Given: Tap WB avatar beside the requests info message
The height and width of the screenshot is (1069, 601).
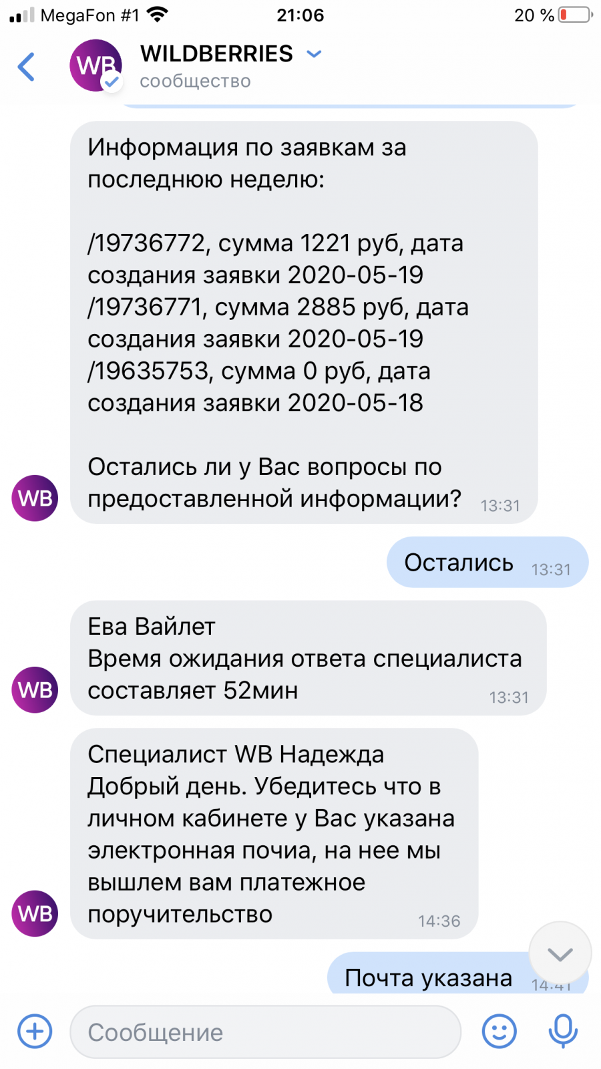Looking at the screenshot, I should pyautogui.click(x=35, y=498).
